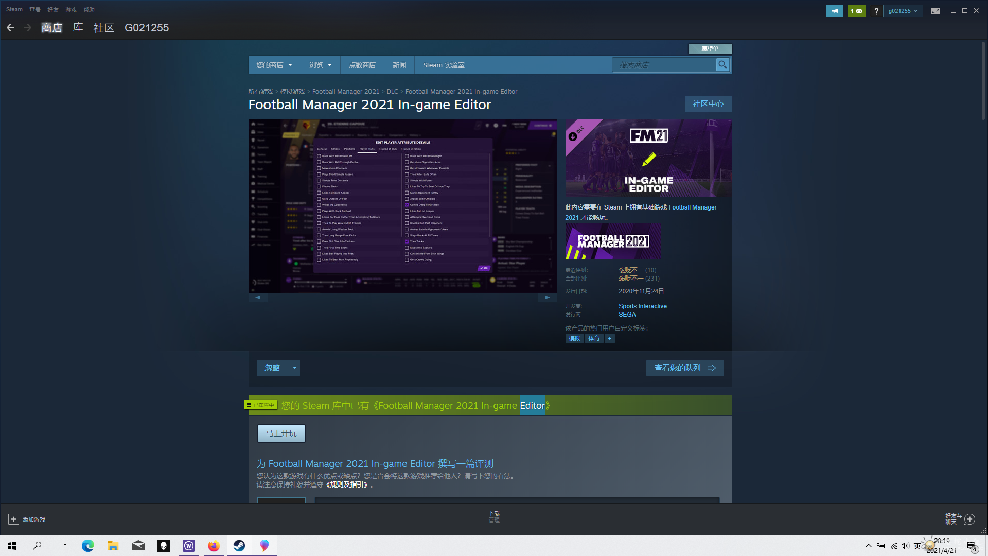Show next screenshot with right arrow

548,297
